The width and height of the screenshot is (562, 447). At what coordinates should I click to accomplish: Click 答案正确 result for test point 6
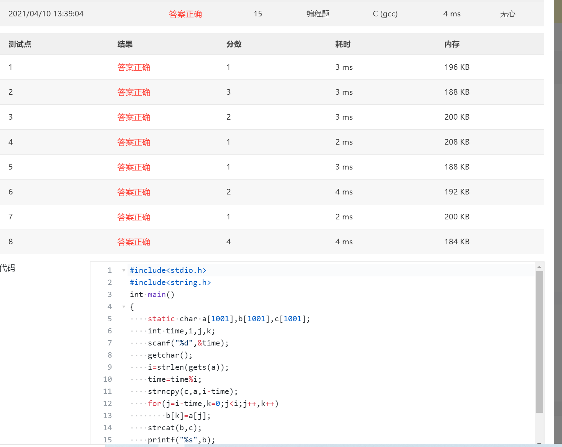pos(134,192)
